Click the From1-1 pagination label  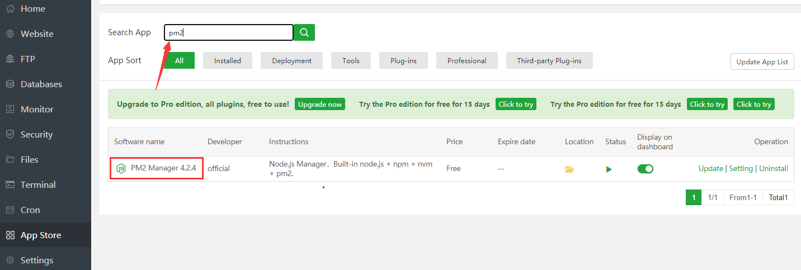(743, 197)
